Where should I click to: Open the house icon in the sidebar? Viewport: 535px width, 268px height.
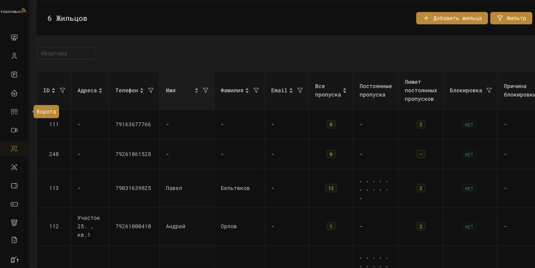tap(14, 93)
